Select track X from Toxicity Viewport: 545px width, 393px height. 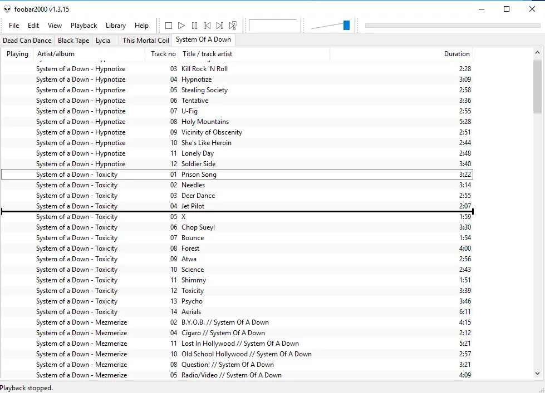pyautogui.click(x=237, y=217)
